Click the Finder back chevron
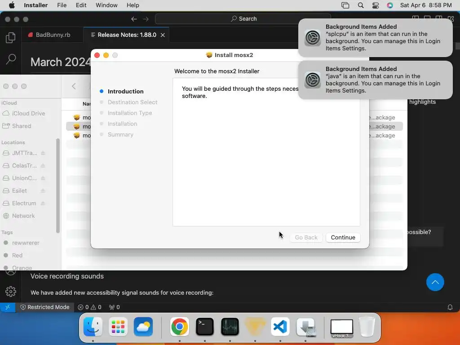The image size is (460, 345). [x=74, y=86]
